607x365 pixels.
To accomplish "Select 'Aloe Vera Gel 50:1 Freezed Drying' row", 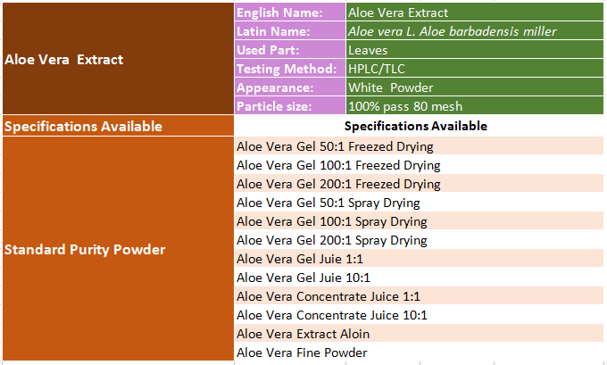I will [416, 146].
